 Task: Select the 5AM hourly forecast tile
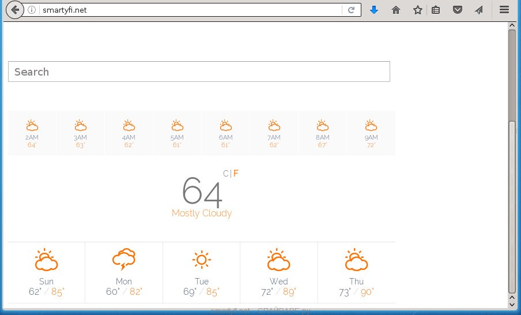coord(177,133)
